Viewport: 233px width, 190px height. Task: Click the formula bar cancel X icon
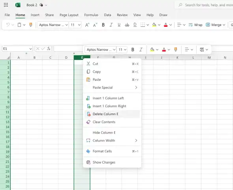(x=38, y=48)
